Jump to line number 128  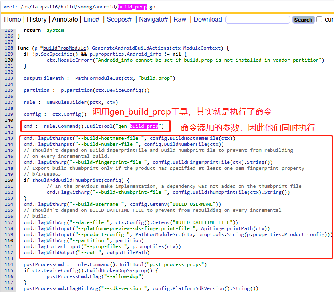9,48
